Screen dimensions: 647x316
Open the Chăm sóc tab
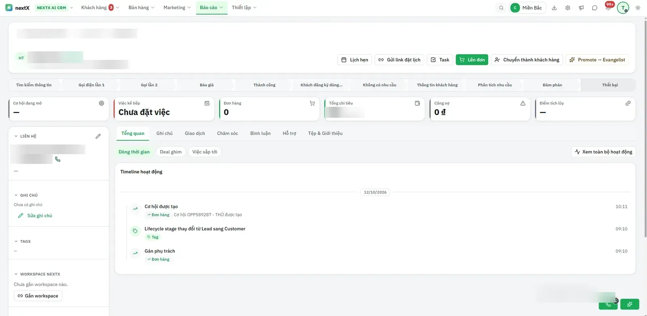pos(228,134)
